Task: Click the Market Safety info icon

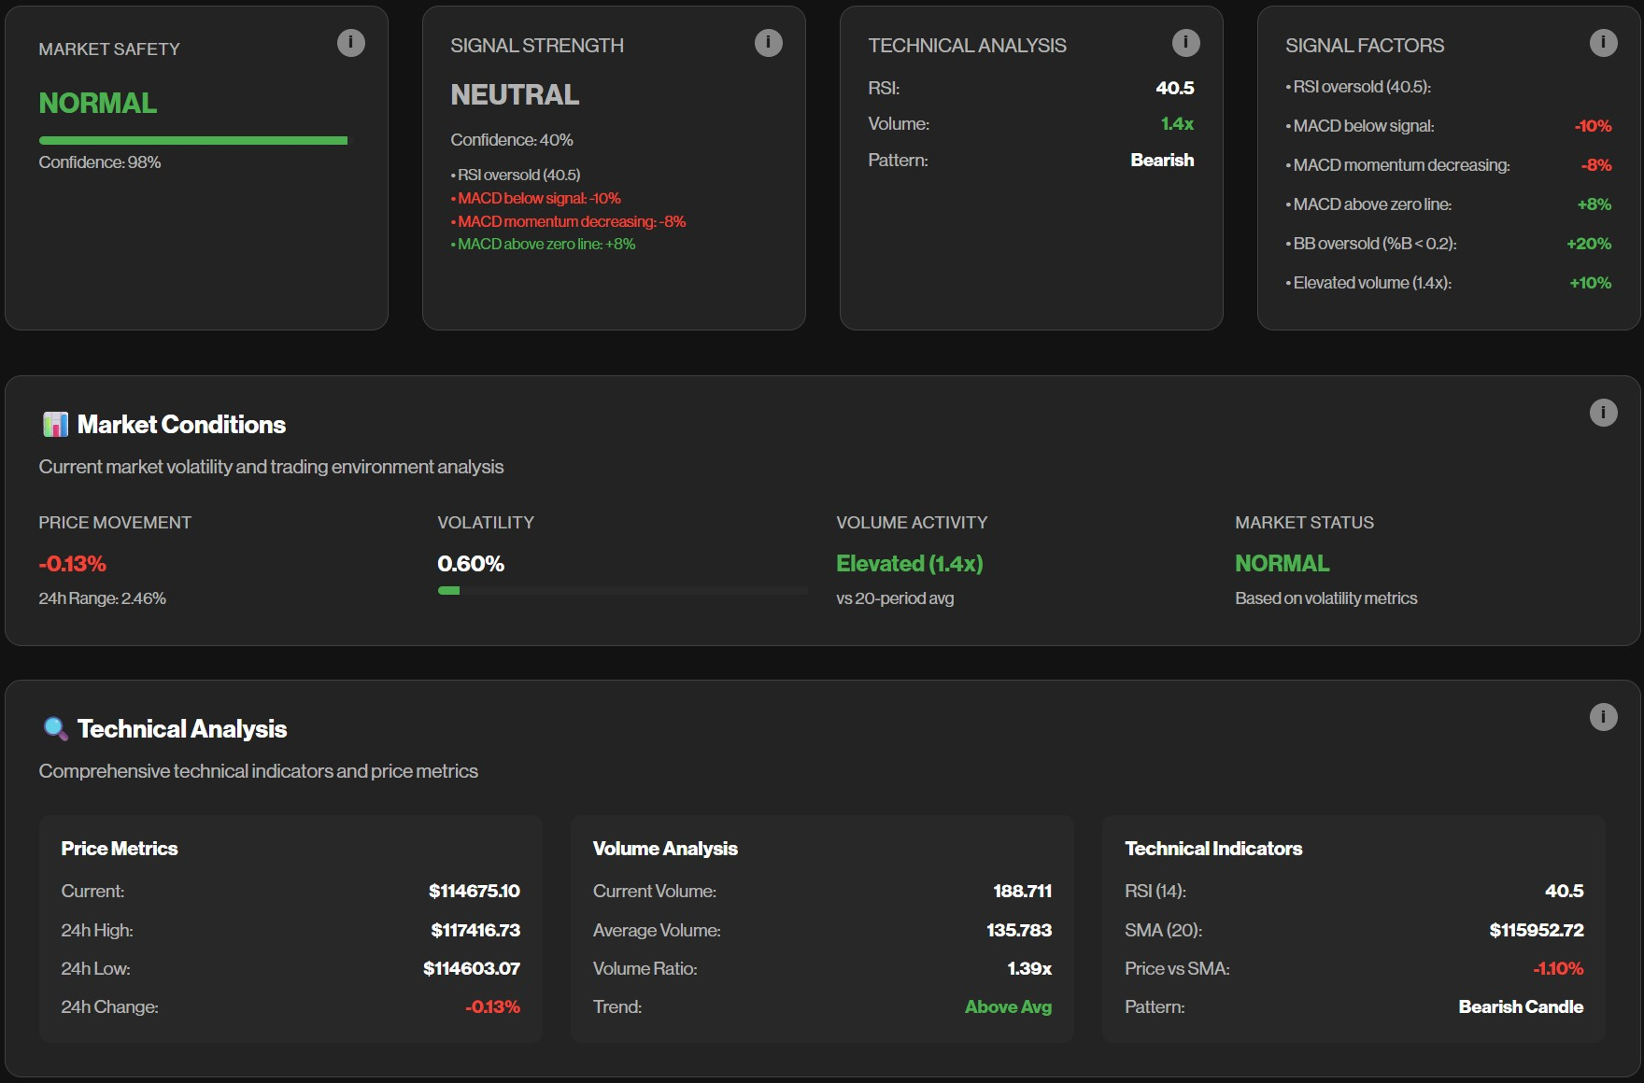Action: [x=350, y=42]
